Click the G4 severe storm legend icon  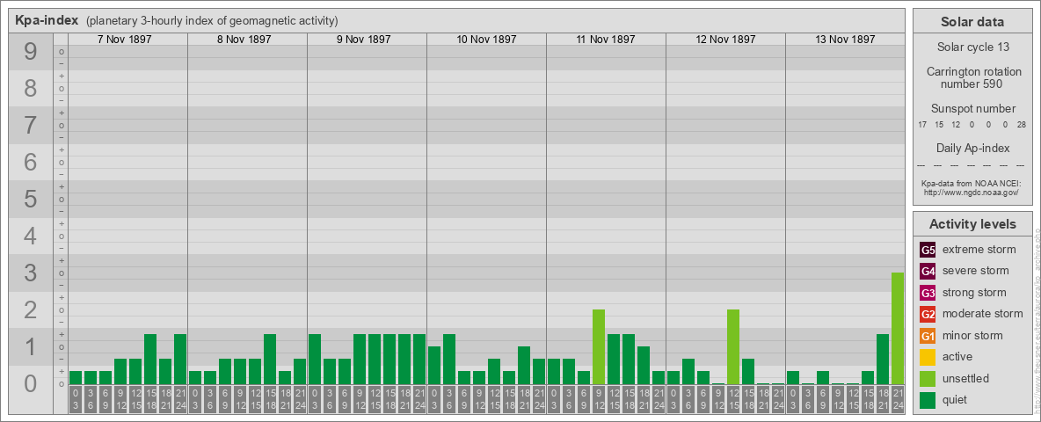pyautogui.click(x=928, y=272)
